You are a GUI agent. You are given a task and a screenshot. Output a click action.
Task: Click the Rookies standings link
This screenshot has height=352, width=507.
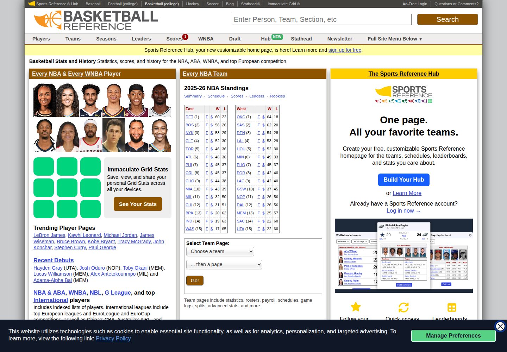tap(277, 96)
